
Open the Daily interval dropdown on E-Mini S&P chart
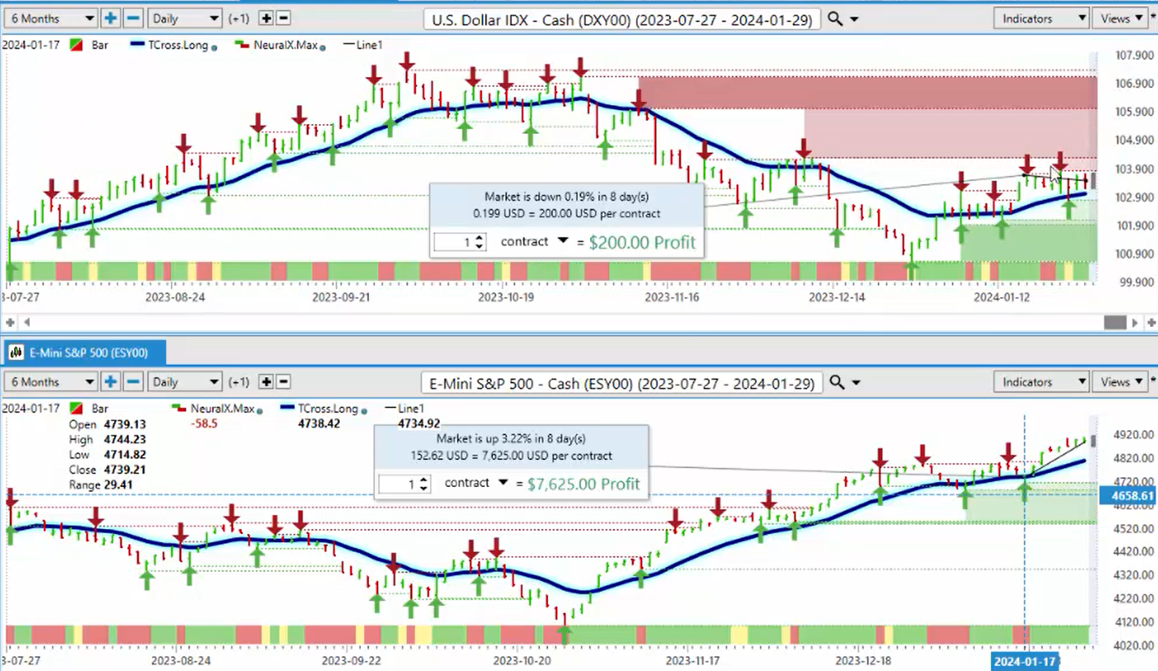(x=186, y=382)
